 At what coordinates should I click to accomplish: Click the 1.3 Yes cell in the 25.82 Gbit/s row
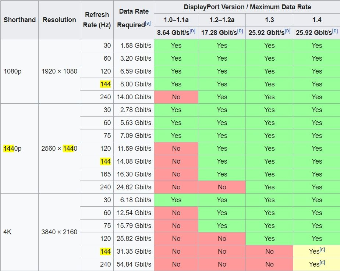pos(269,239)
